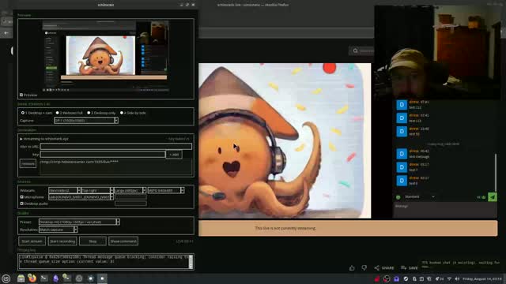
Task: Click the 'Also to URL' input field
Action: [116, 147]
